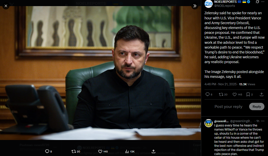Viewport: 268px width, 156px height.
Task: Open the more options ellipsis menu
Action: click(263, 2)
